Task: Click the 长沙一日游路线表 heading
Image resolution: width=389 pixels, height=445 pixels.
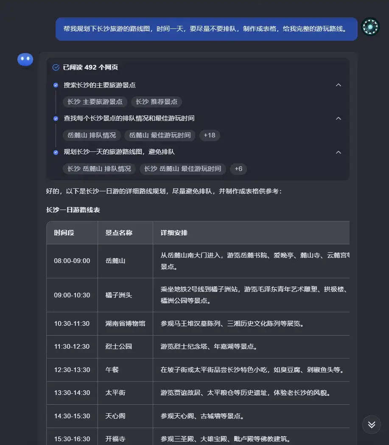Action: click(73, 210)
